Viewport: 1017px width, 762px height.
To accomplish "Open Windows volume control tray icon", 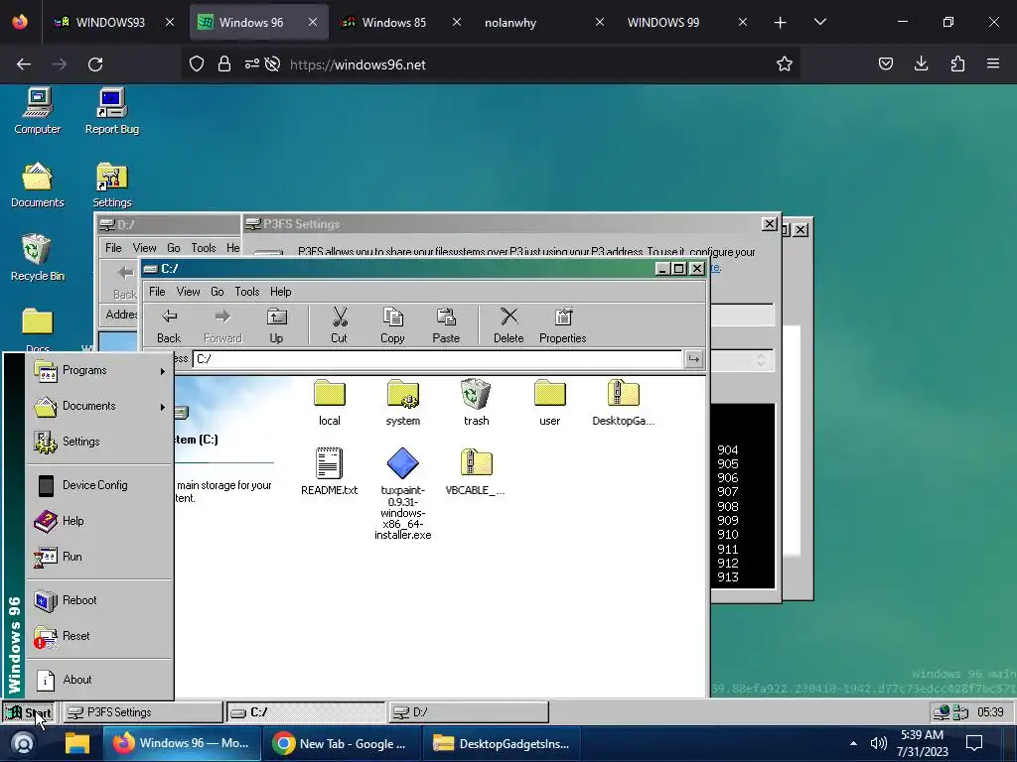I will pyautogui.click(x=878, y=743).
